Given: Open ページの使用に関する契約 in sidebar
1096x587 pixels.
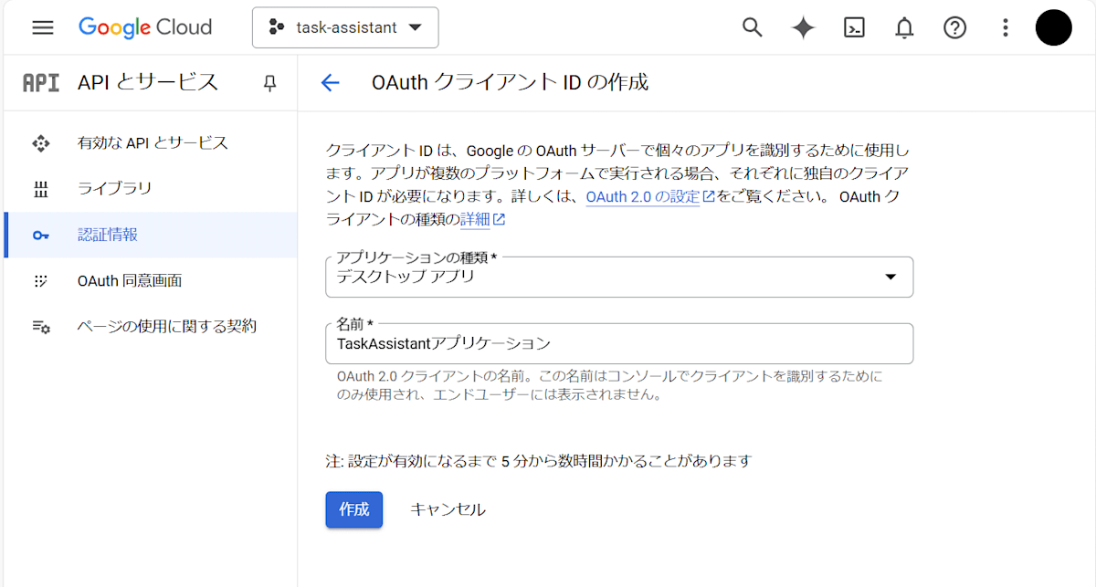Looking at the screenshot, I should point(151,326).
